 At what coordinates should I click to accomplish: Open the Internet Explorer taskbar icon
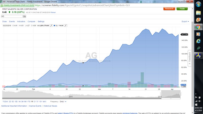(198, 41)
